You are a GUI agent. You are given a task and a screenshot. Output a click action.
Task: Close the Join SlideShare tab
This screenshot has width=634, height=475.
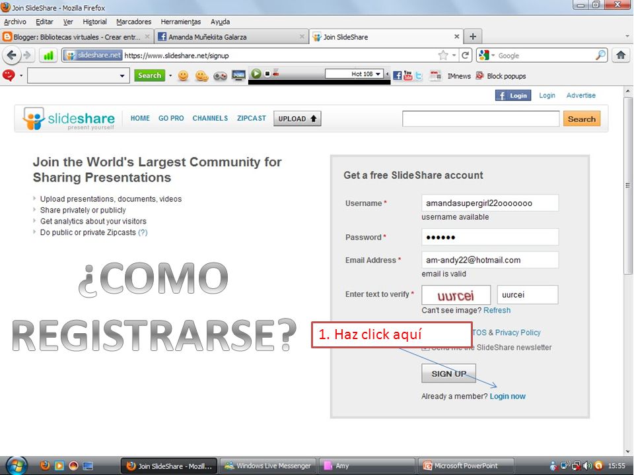pos(456,36)
